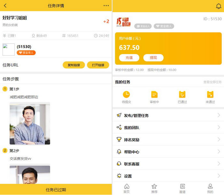Switch to the 邀请 bottom tab
Viewport: 224px width, 195px height.
[x=182, y=188]
